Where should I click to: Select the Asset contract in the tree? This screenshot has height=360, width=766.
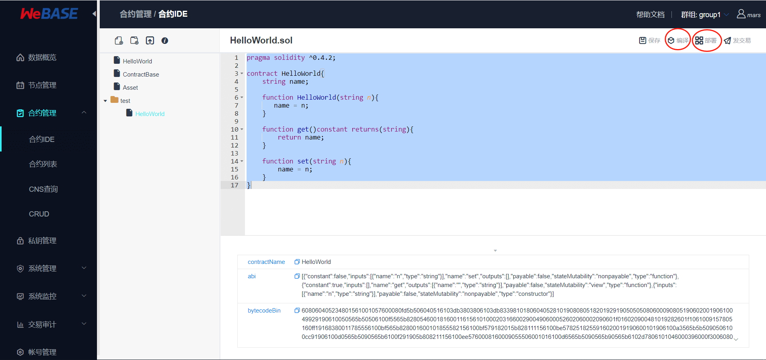[130, 87]
